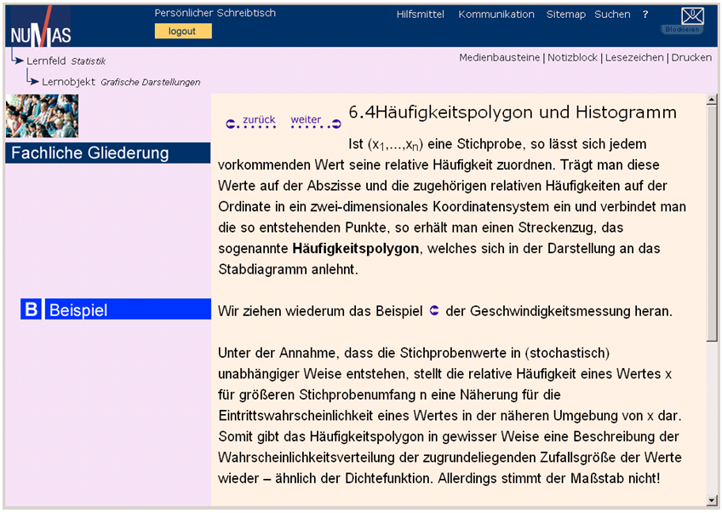Click the back arrow icon beside zurück
Viewport: 722px width, 513px height.
[x=230, y=124]
